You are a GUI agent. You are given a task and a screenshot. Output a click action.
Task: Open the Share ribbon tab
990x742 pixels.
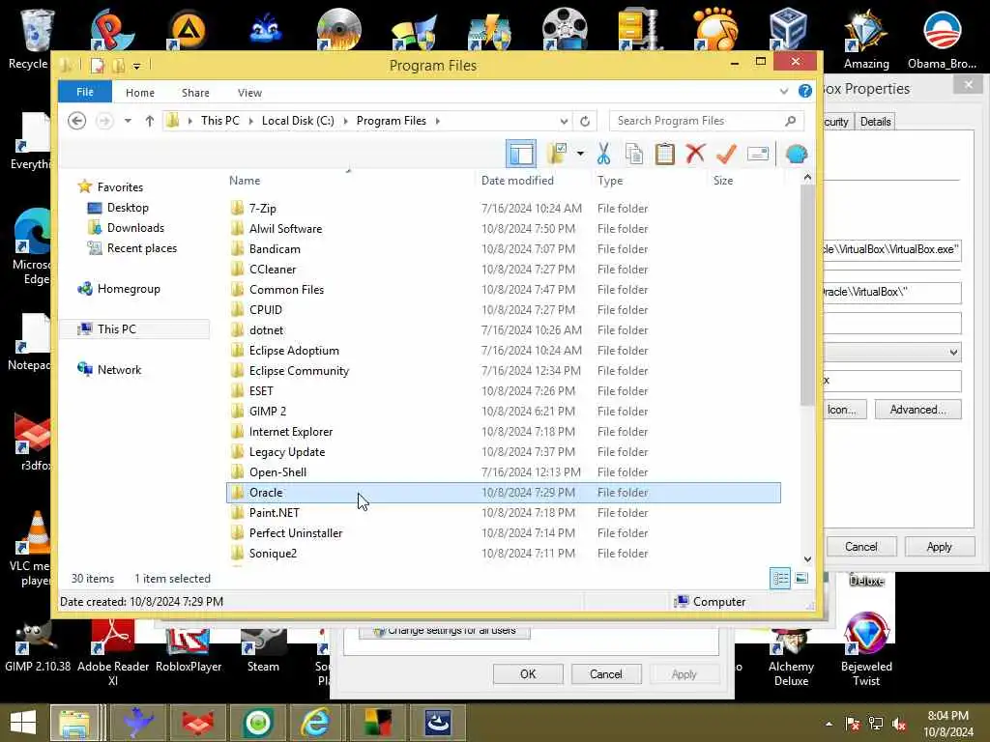coord(195,93)
